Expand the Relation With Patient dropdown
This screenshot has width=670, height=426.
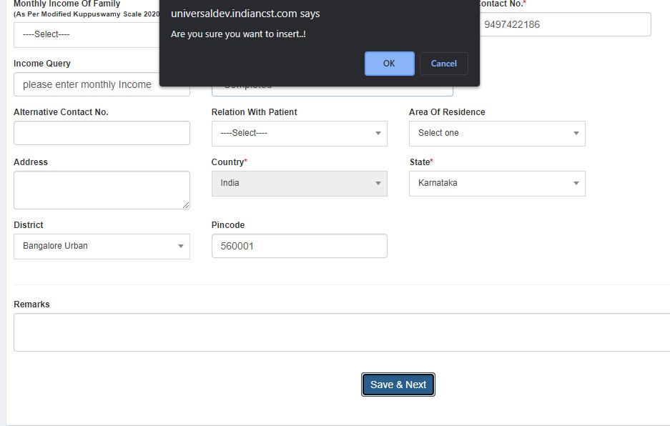pyautogui.click(x=299, y=134)
